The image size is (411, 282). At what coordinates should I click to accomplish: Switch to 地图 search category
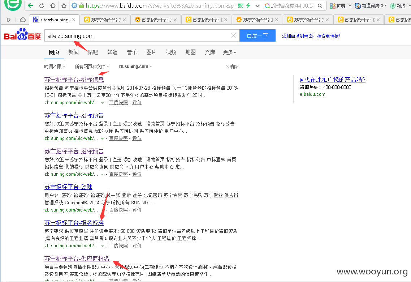191,52
